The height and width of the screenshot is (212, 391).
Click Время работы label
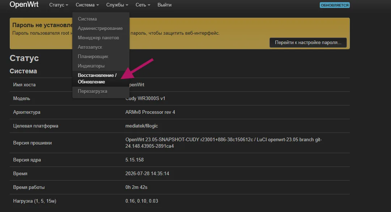(29, 187)
